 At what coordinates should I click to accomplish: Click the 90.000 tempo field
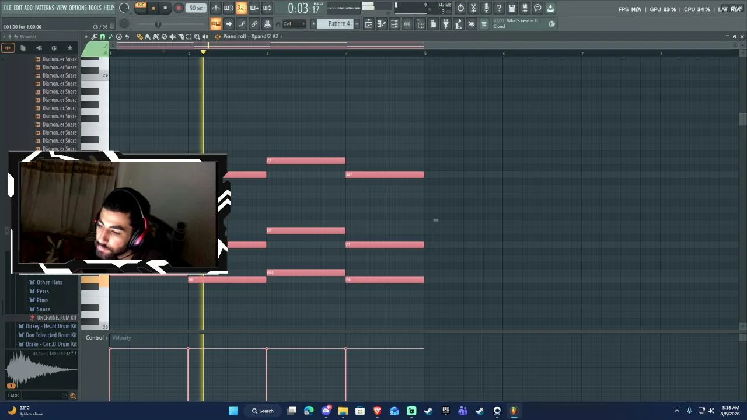[x=196, y=8]
